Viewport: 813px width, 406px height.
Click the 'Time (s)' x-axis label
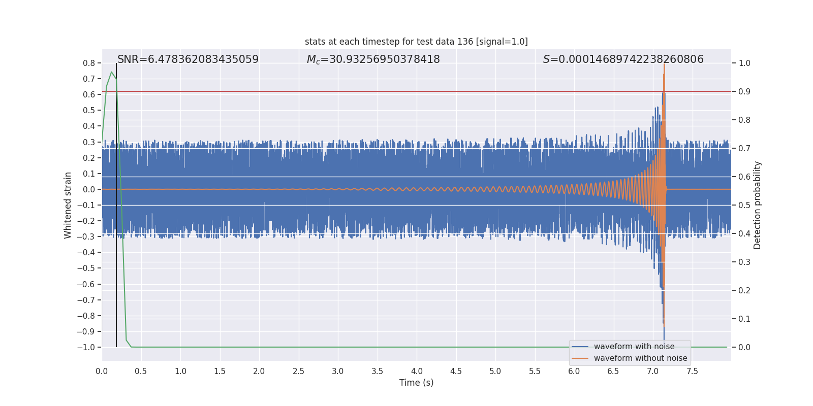coord(416,383)
